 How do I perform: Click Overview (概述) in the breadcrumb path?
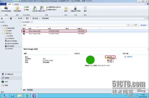pos(27,18)
